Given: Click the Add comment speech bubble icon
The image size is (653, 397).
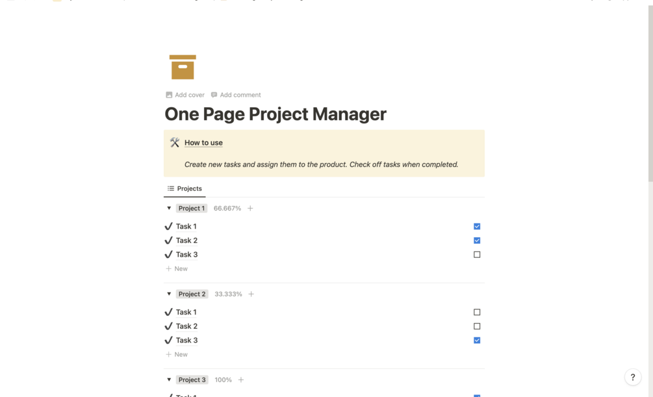Looking at the screenshot, I should 214,95.
